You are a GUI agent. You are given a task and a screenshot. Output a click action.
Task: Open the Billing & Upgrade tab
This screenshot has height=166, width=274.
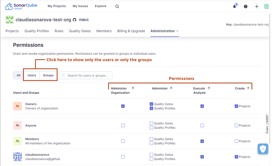[131, 31]
